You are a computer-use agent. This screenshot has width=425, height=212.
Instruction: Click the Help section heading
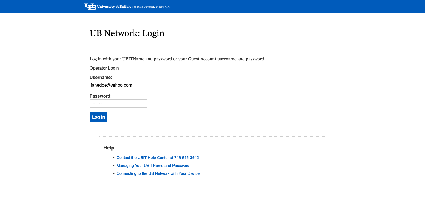click(x=108, y=148)
